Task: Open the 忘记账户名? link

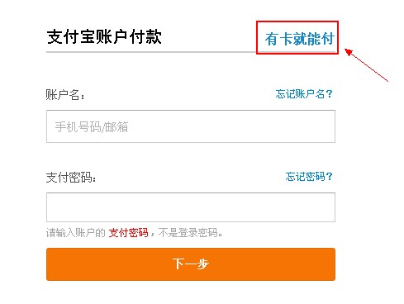Action: (304, 94)
